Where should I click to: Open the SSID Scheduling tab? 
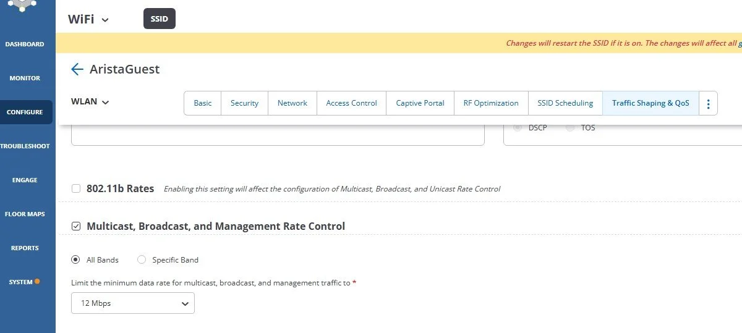pos(565,103)
